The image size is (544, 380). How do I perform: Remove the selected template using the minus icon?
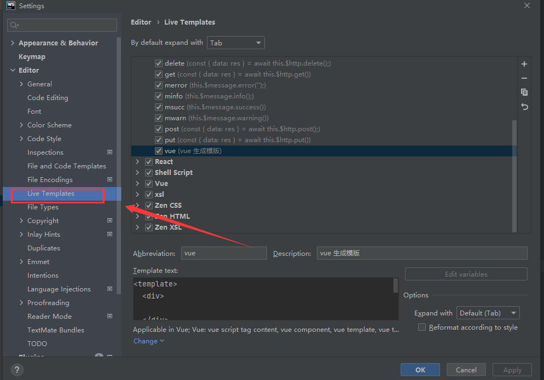[524, 78]
